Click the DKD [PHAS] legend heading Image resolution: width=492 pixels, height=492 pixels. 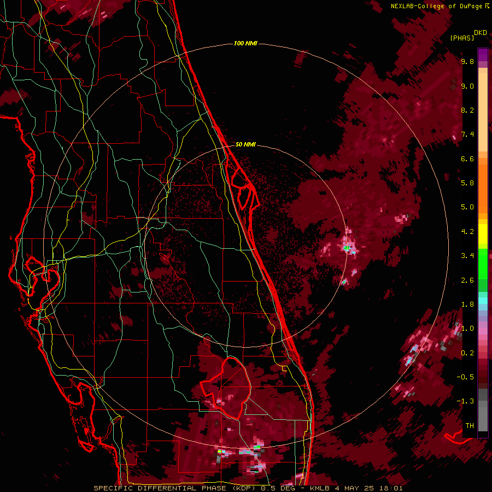point(468,35)
